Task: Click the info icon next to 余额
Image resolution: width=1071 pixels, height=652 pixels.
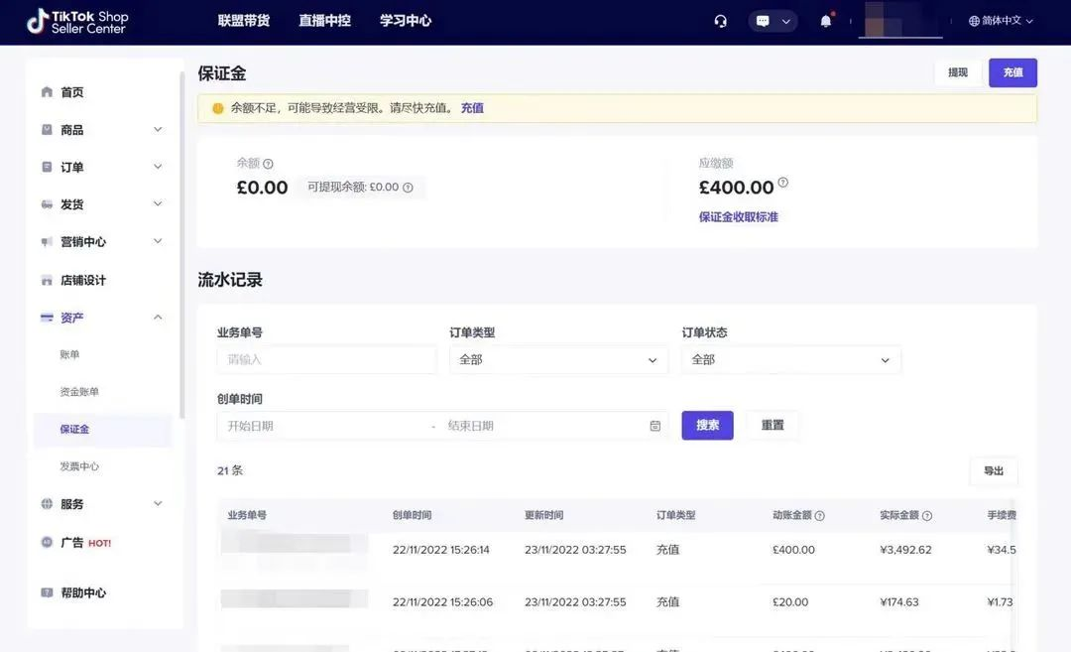Action: [x=268, y=164]
